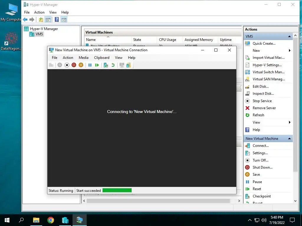
Task: Open Hyper-V Settings action
Action: [267, 65]
